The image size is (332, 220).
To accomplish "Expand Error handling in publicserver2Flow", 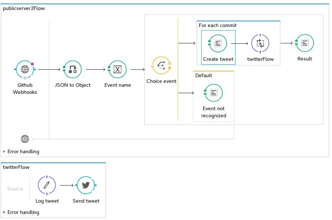I will [4, 151].
